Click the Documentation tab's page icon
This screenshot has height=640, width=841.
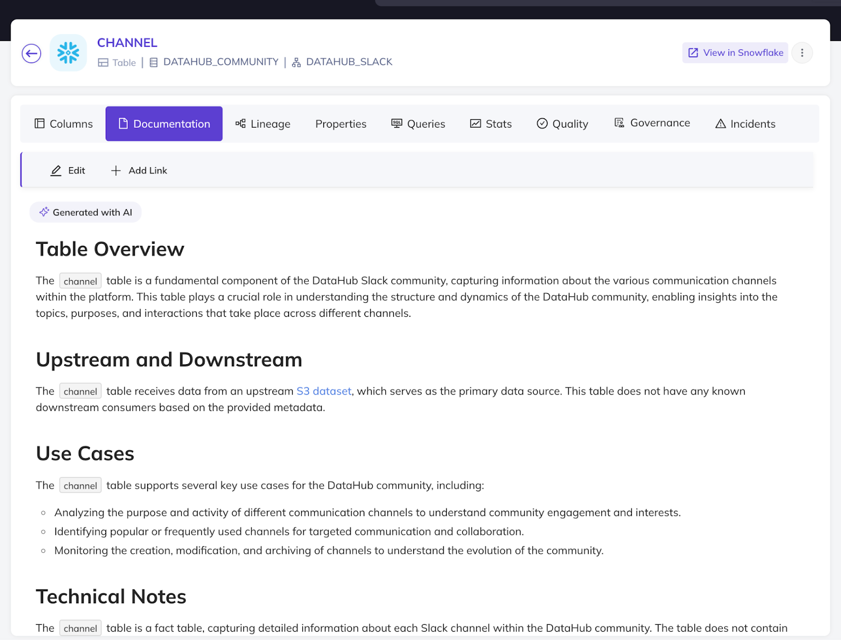(123, 123)
